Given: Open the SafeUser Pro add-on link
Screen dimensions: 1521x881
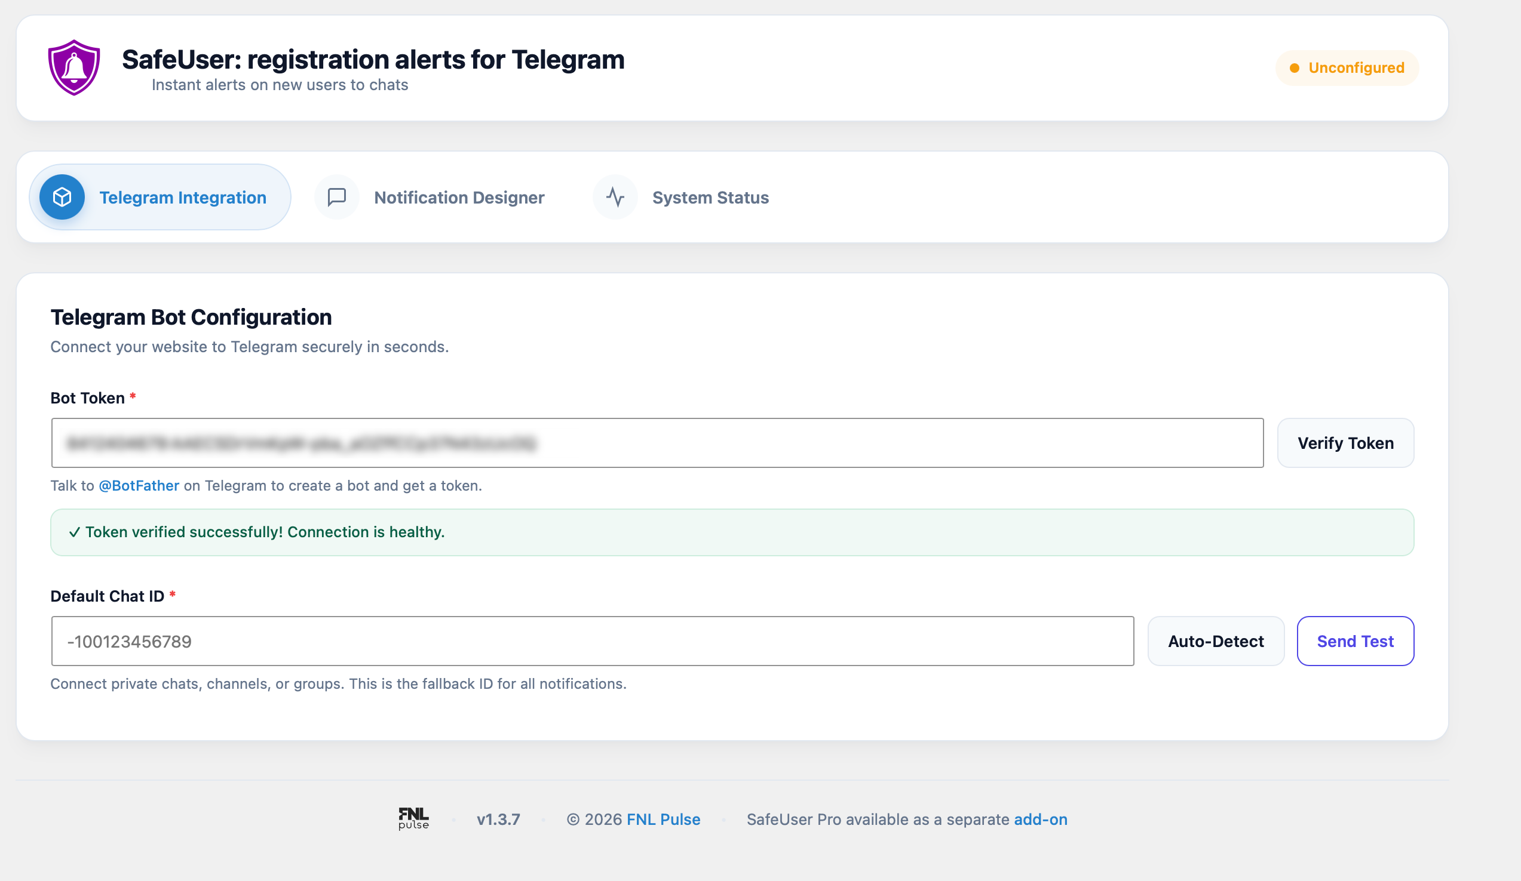Looking at the screenshot, I should pos(1041,820).
